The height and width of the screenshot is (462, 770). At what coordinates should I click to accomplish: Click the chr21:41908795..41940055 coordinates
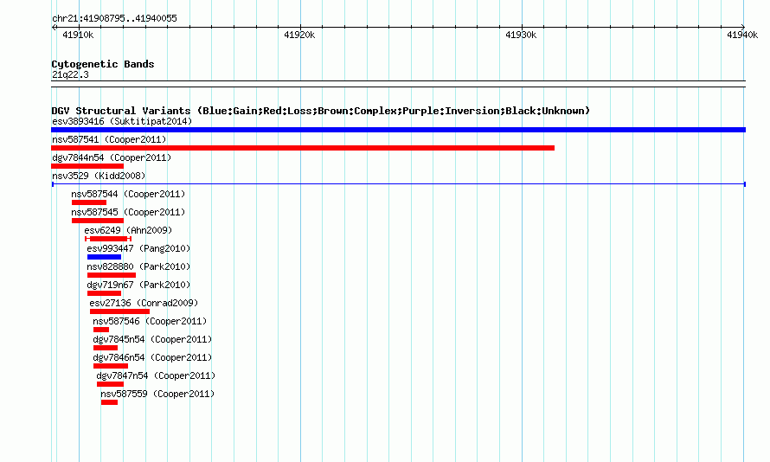(114, 18)
